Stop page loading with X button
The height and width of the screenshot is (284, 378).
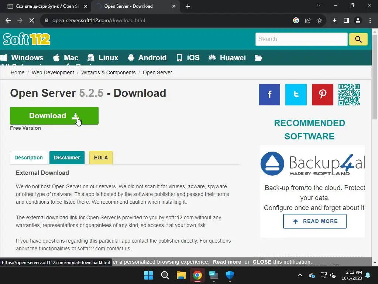point(32,21)
